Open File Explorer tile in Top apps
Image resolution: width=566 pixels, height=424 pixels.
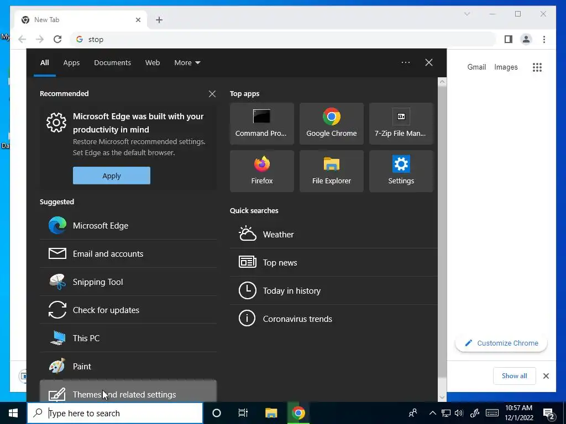coord(332,171)
